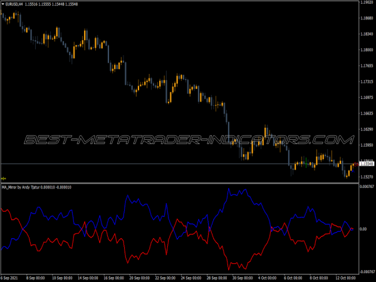Click the 12 Oct 00:00 time label
Image resolution: width=376 pixels, height=282 pixels.
(345, 278)
